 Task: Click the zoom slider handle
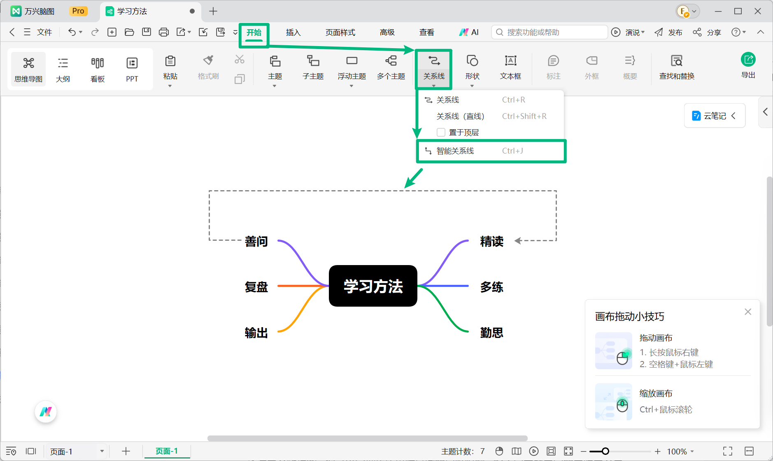605,451
